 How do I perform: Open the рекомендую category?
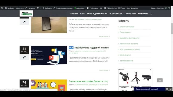coord(125,55)
